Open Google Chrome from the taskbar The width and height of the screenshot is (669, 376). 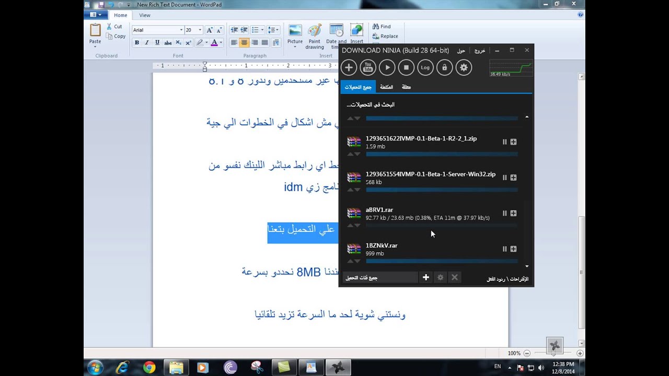pos(149,367)
